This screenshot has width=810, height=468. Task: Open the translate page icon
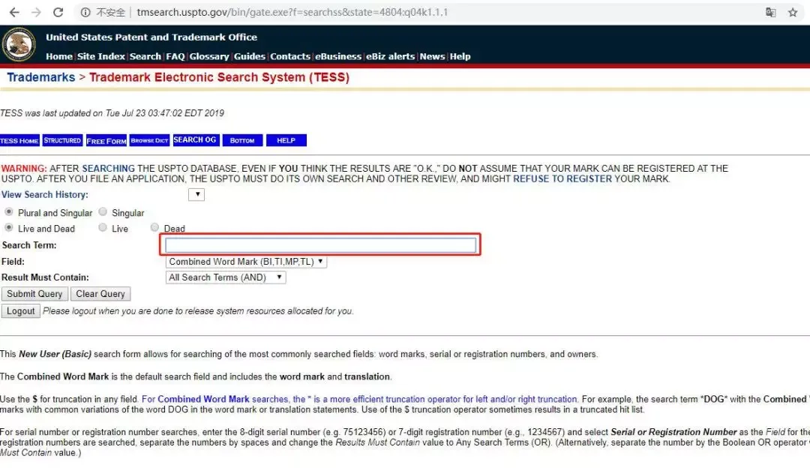771,13
